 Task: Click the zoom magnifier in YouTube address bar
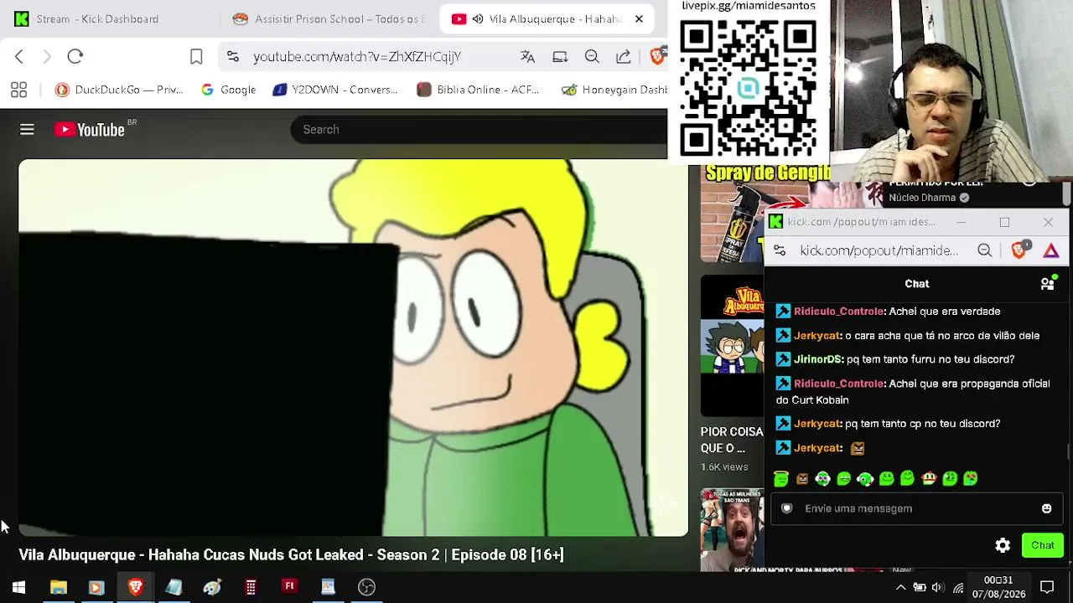point(592,56)
